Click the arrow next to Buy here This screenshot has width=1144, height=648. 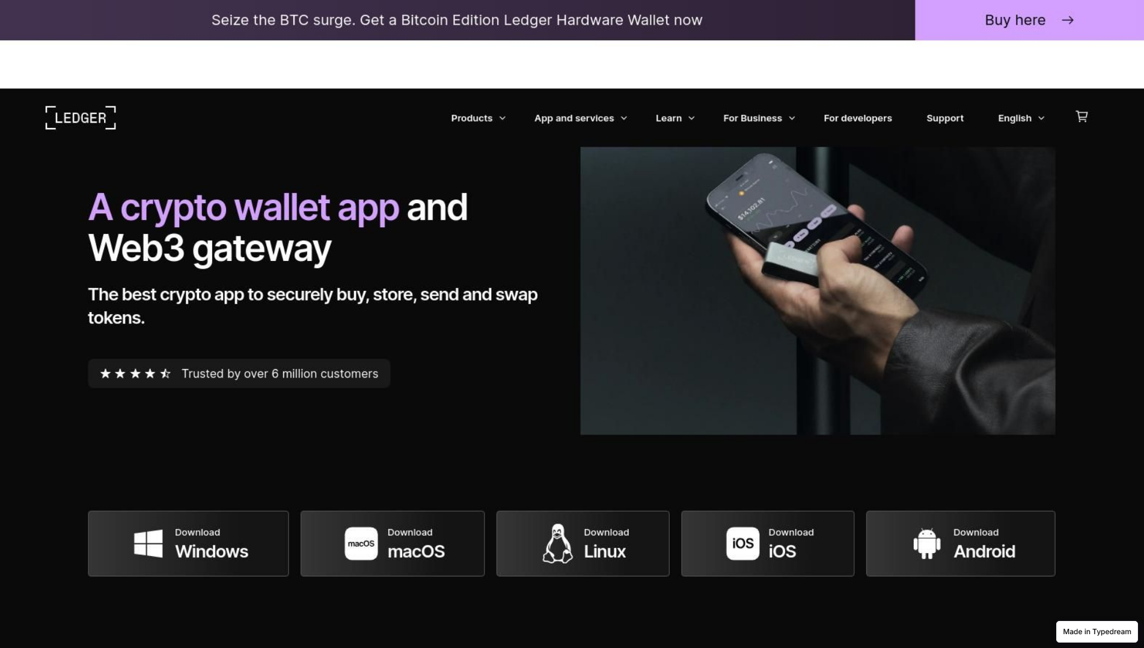1068,20
